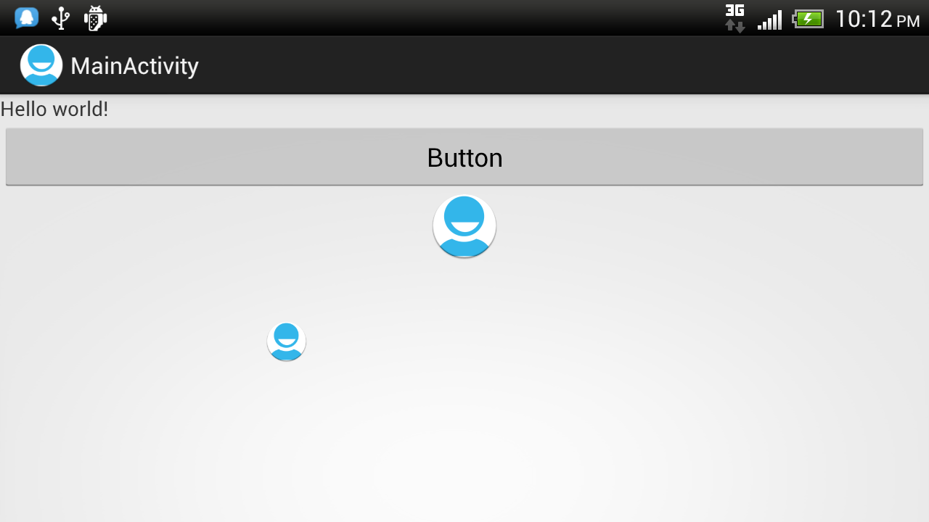The image size is (929, 522).
Task: Tap the 10:12 clock in status bar
Action: coord(864,19)
